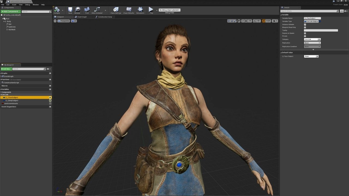Toggle Hide Unrelated nodes
This screenshot has height=196, width=349.
[97, 10]
